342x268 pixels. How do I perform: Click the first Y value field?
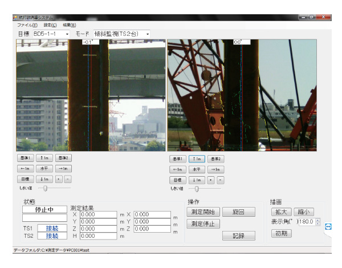[99, 222]
